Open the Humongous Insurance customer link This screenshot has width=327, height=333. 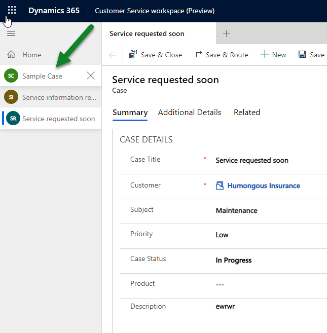coord(263,186)
